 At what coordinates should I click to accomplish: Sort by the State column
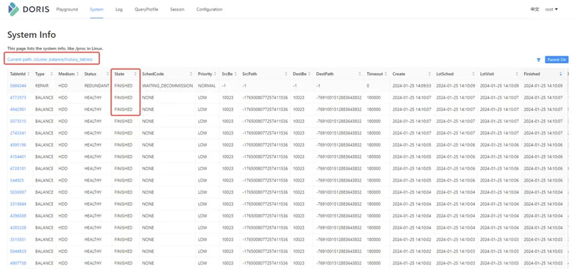click(x=135, y=74)
